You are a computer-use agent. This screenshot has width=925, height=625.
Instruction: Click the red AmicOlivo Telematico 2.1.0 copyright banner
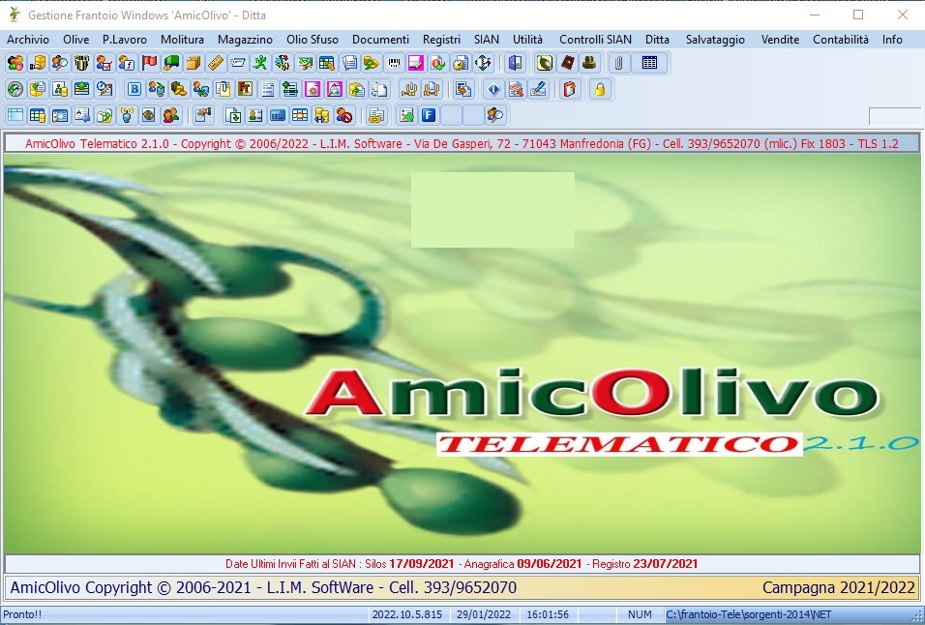(462, 143)
